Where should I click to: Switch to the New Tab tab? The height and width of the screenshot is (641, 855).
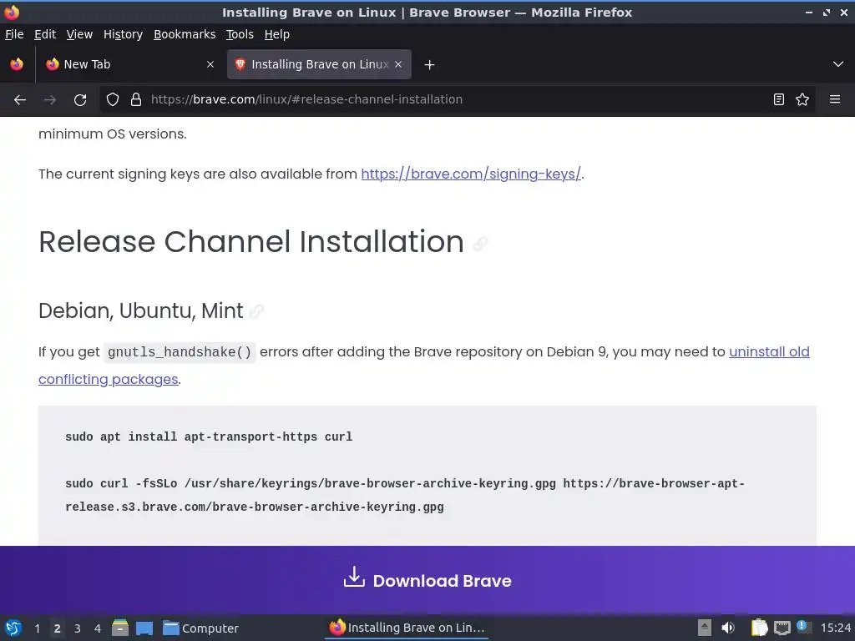(129, 64)
